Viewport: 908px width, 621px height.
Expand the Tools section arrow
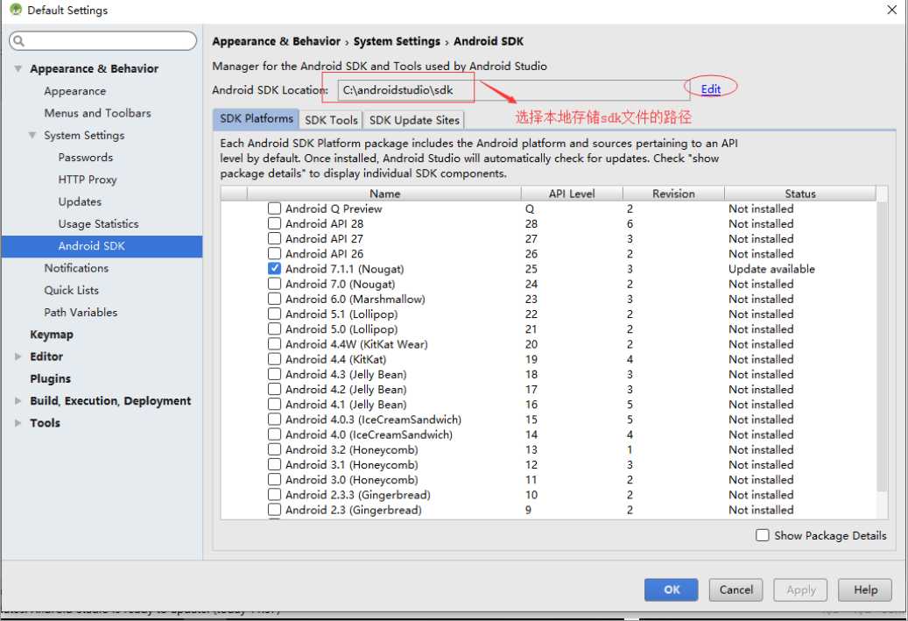click(18, 423)
